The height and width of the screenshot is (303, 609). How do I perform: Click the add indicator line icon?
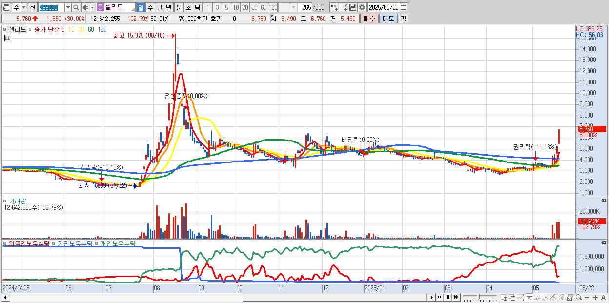pos(343,7)
